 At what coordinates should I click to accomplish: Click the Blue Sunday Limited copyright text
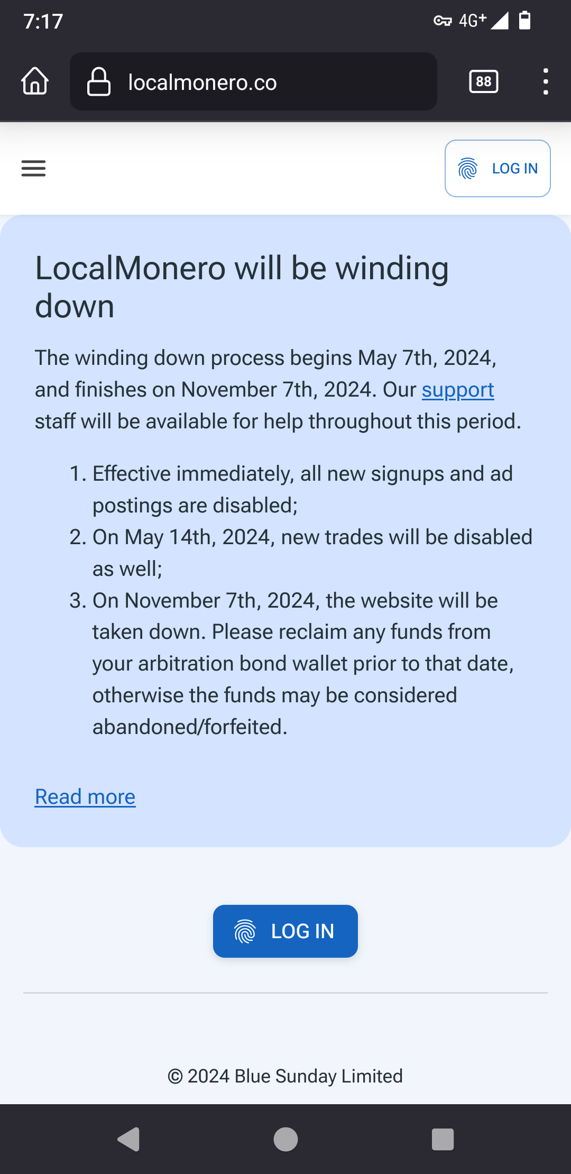tap(285, 1076)
